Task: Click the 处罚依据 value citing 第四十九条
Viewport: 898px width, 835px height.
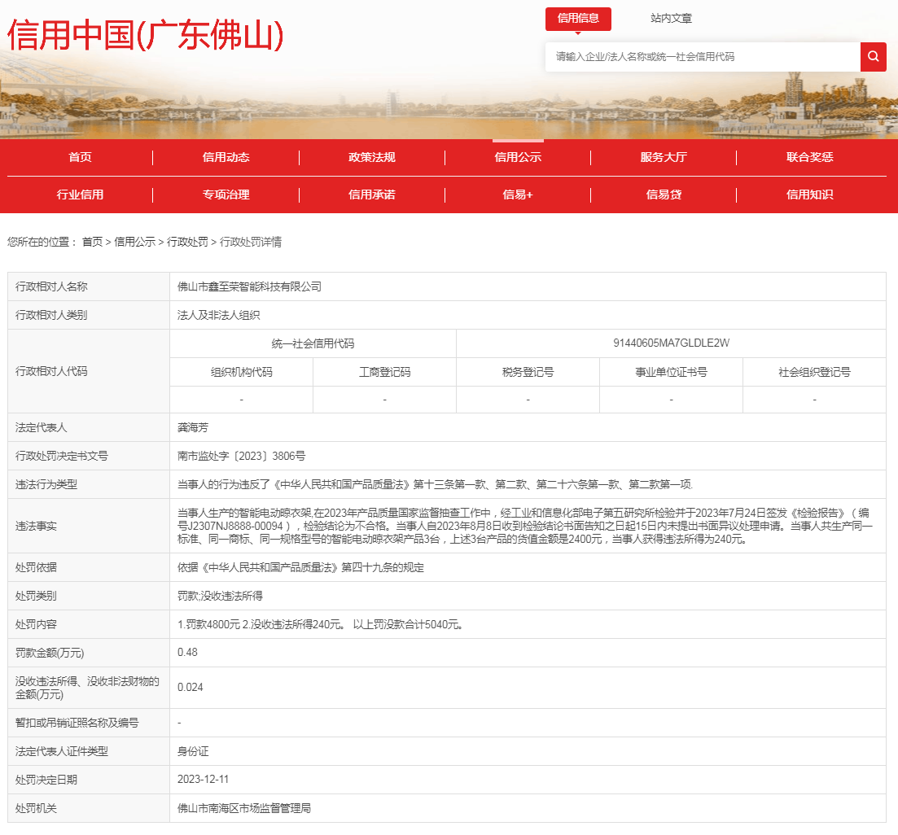Action: click(x=300, y=568)
